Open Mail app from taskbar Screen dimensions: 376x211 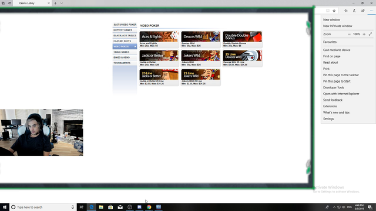tap(120, 207)
